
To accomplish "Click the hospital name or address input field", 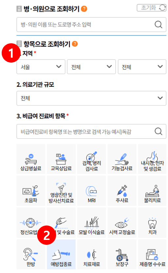I will tap(91, 25).
